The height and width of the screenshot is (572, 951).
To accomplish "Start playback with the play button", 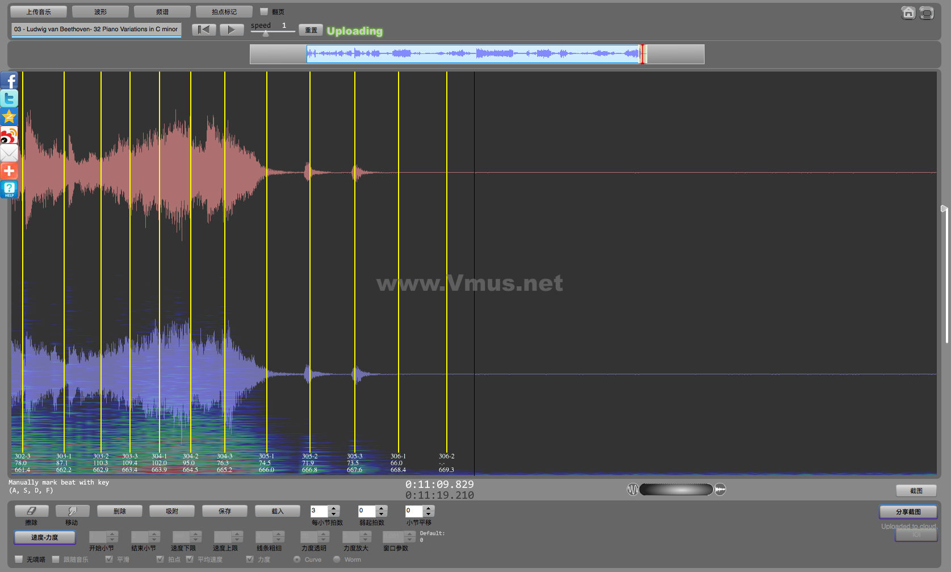I will 232,30.
